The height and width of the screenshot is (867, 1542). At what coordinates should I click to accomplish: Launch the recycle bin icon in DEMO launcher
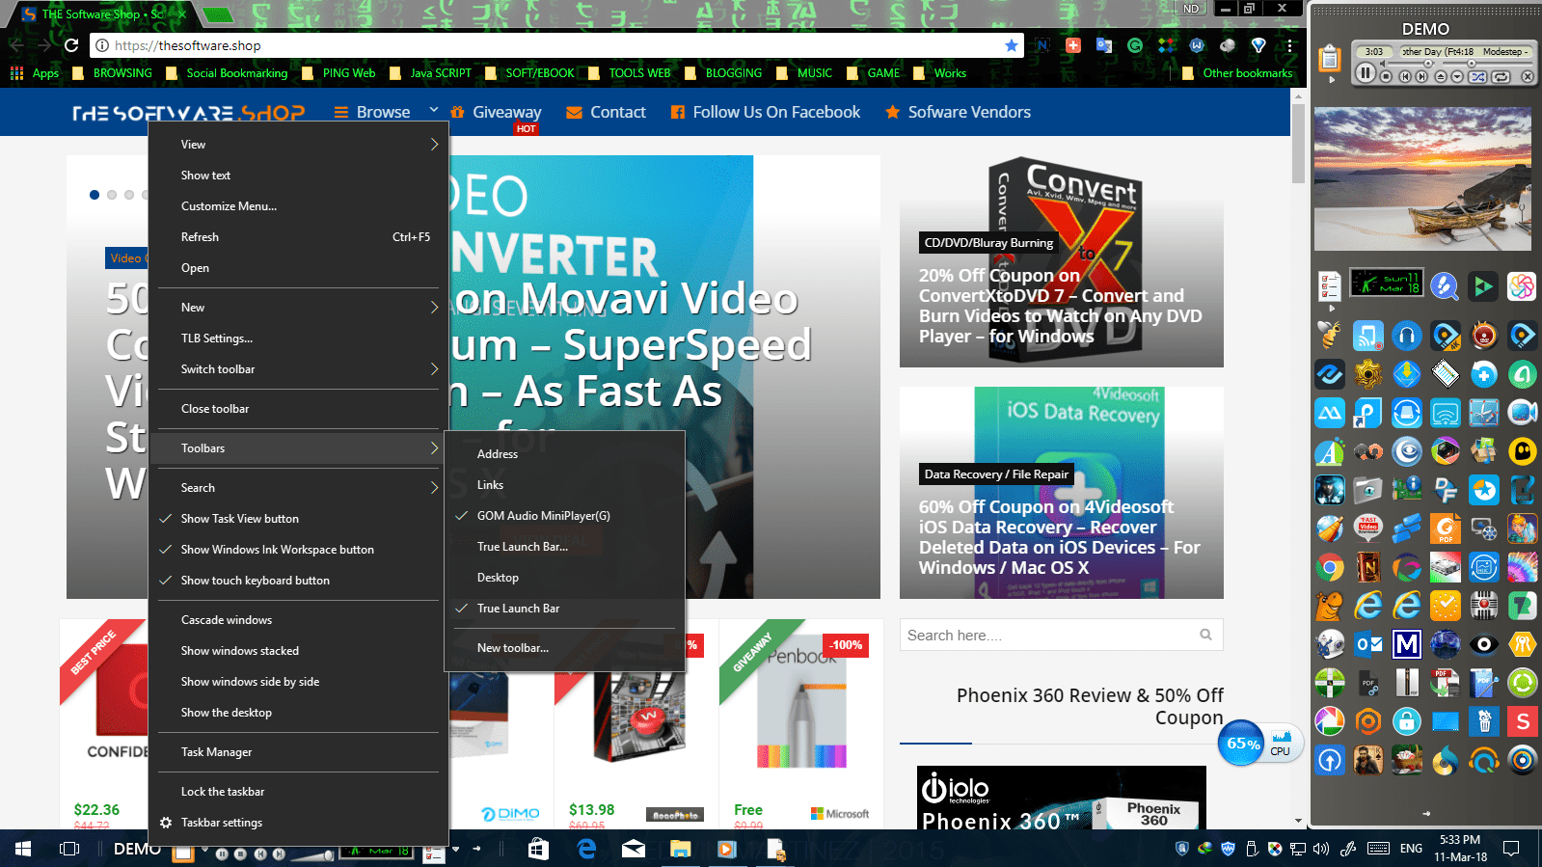click(x=1484, y=721)
